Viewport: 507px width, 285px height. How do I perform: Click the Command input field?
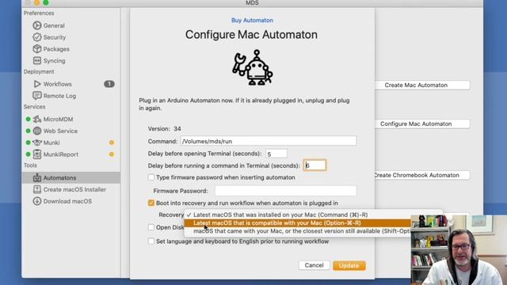pyautogui.click(x=269, y=141)
